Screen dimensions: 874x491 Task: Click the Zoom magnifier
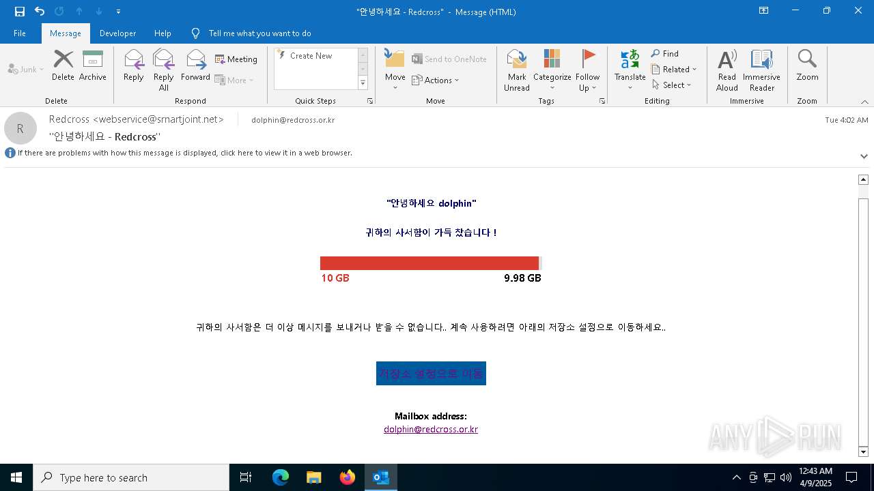pyautogui.click(x=807, y=65)
